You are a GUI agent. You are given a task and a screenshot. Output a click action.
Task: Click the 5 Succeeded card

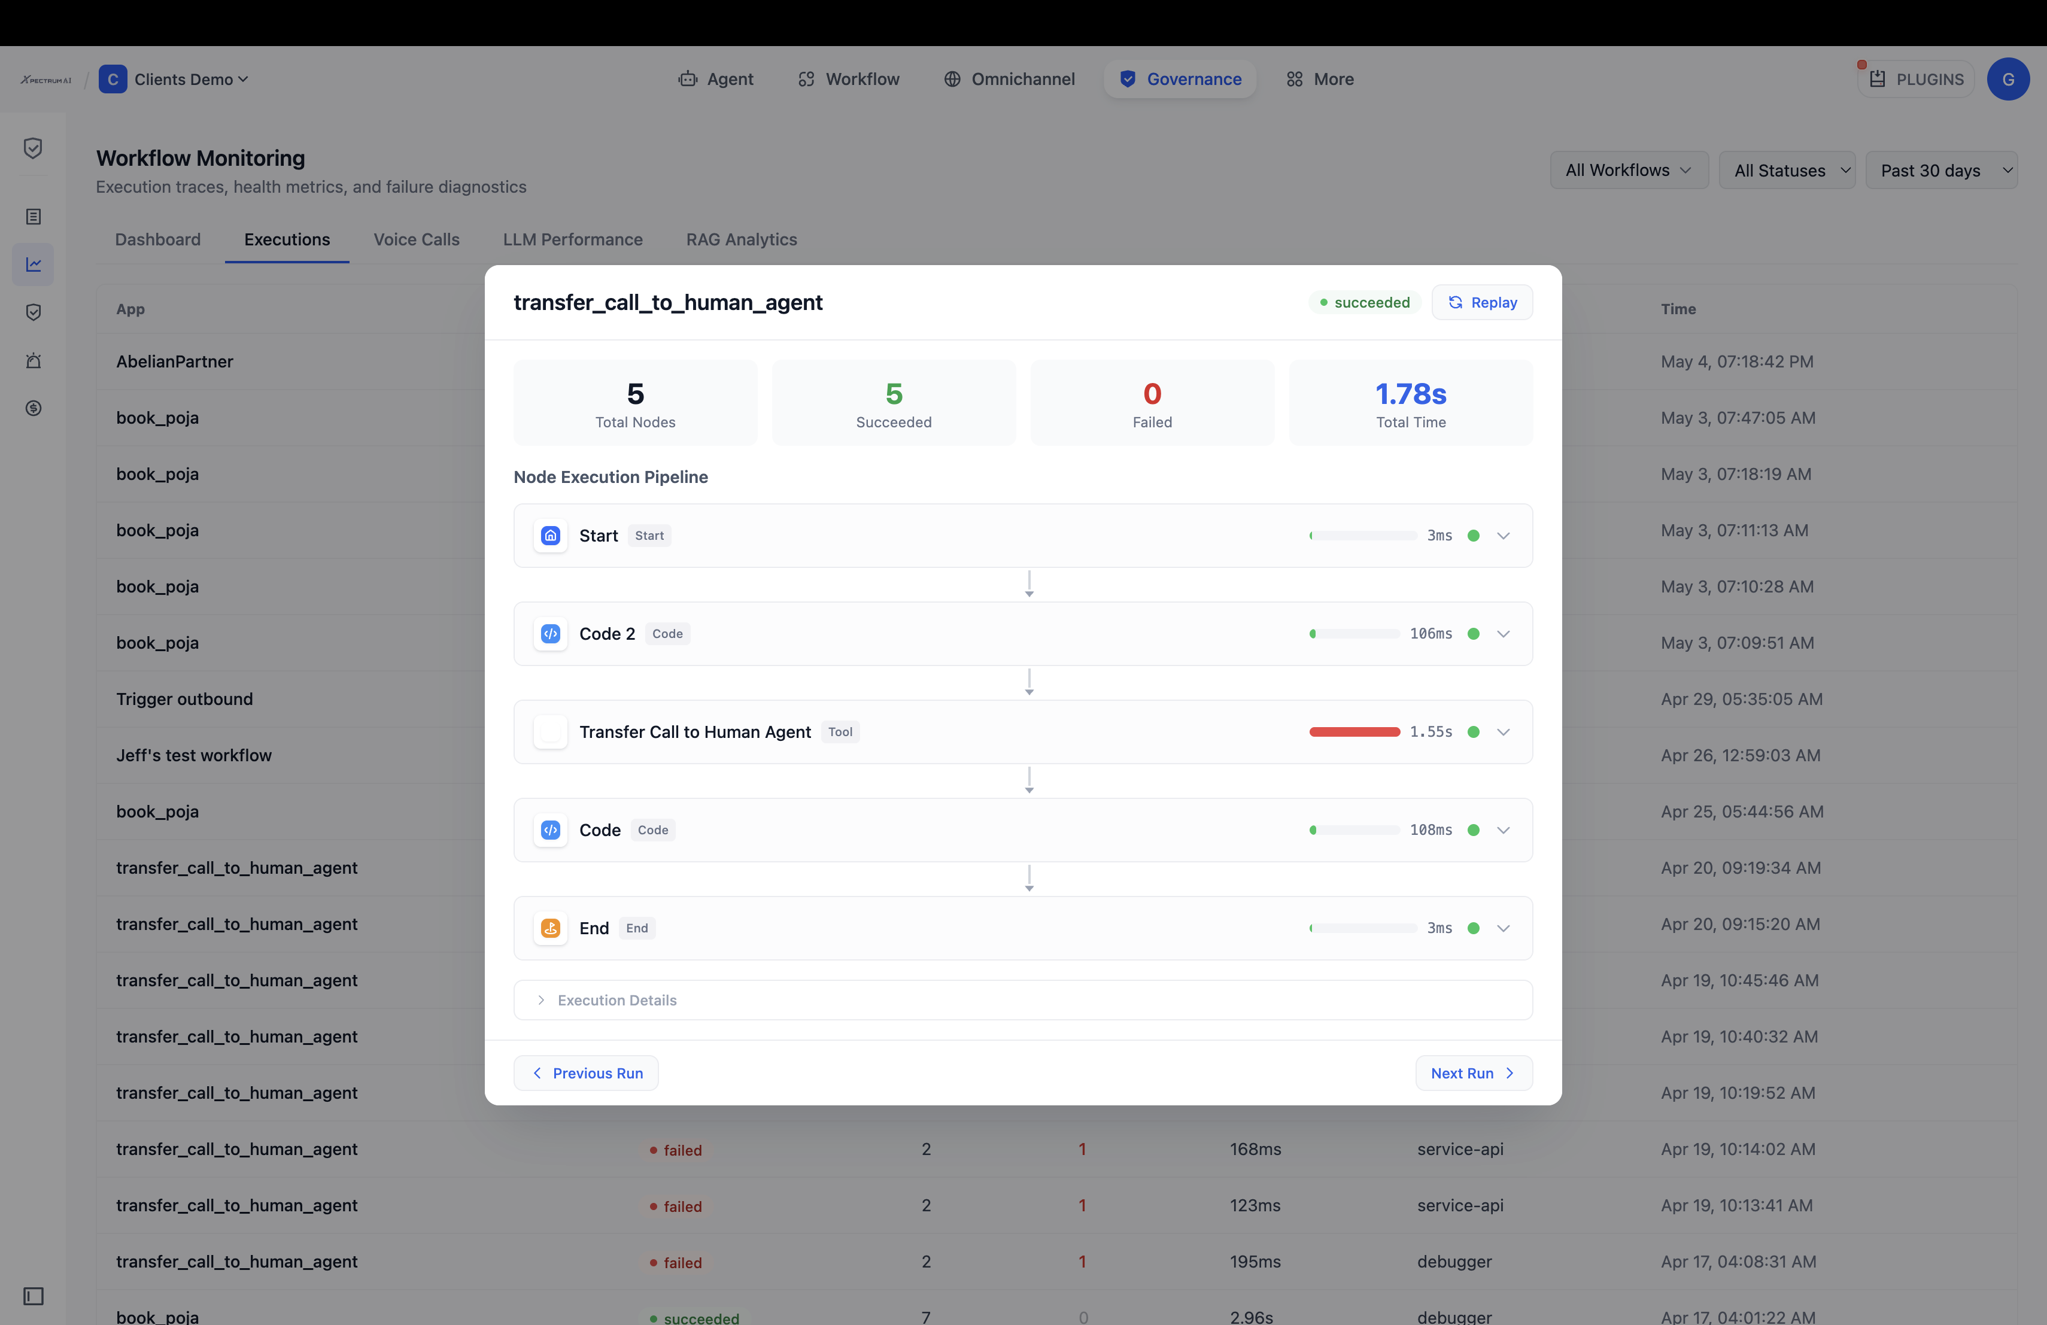894,402
